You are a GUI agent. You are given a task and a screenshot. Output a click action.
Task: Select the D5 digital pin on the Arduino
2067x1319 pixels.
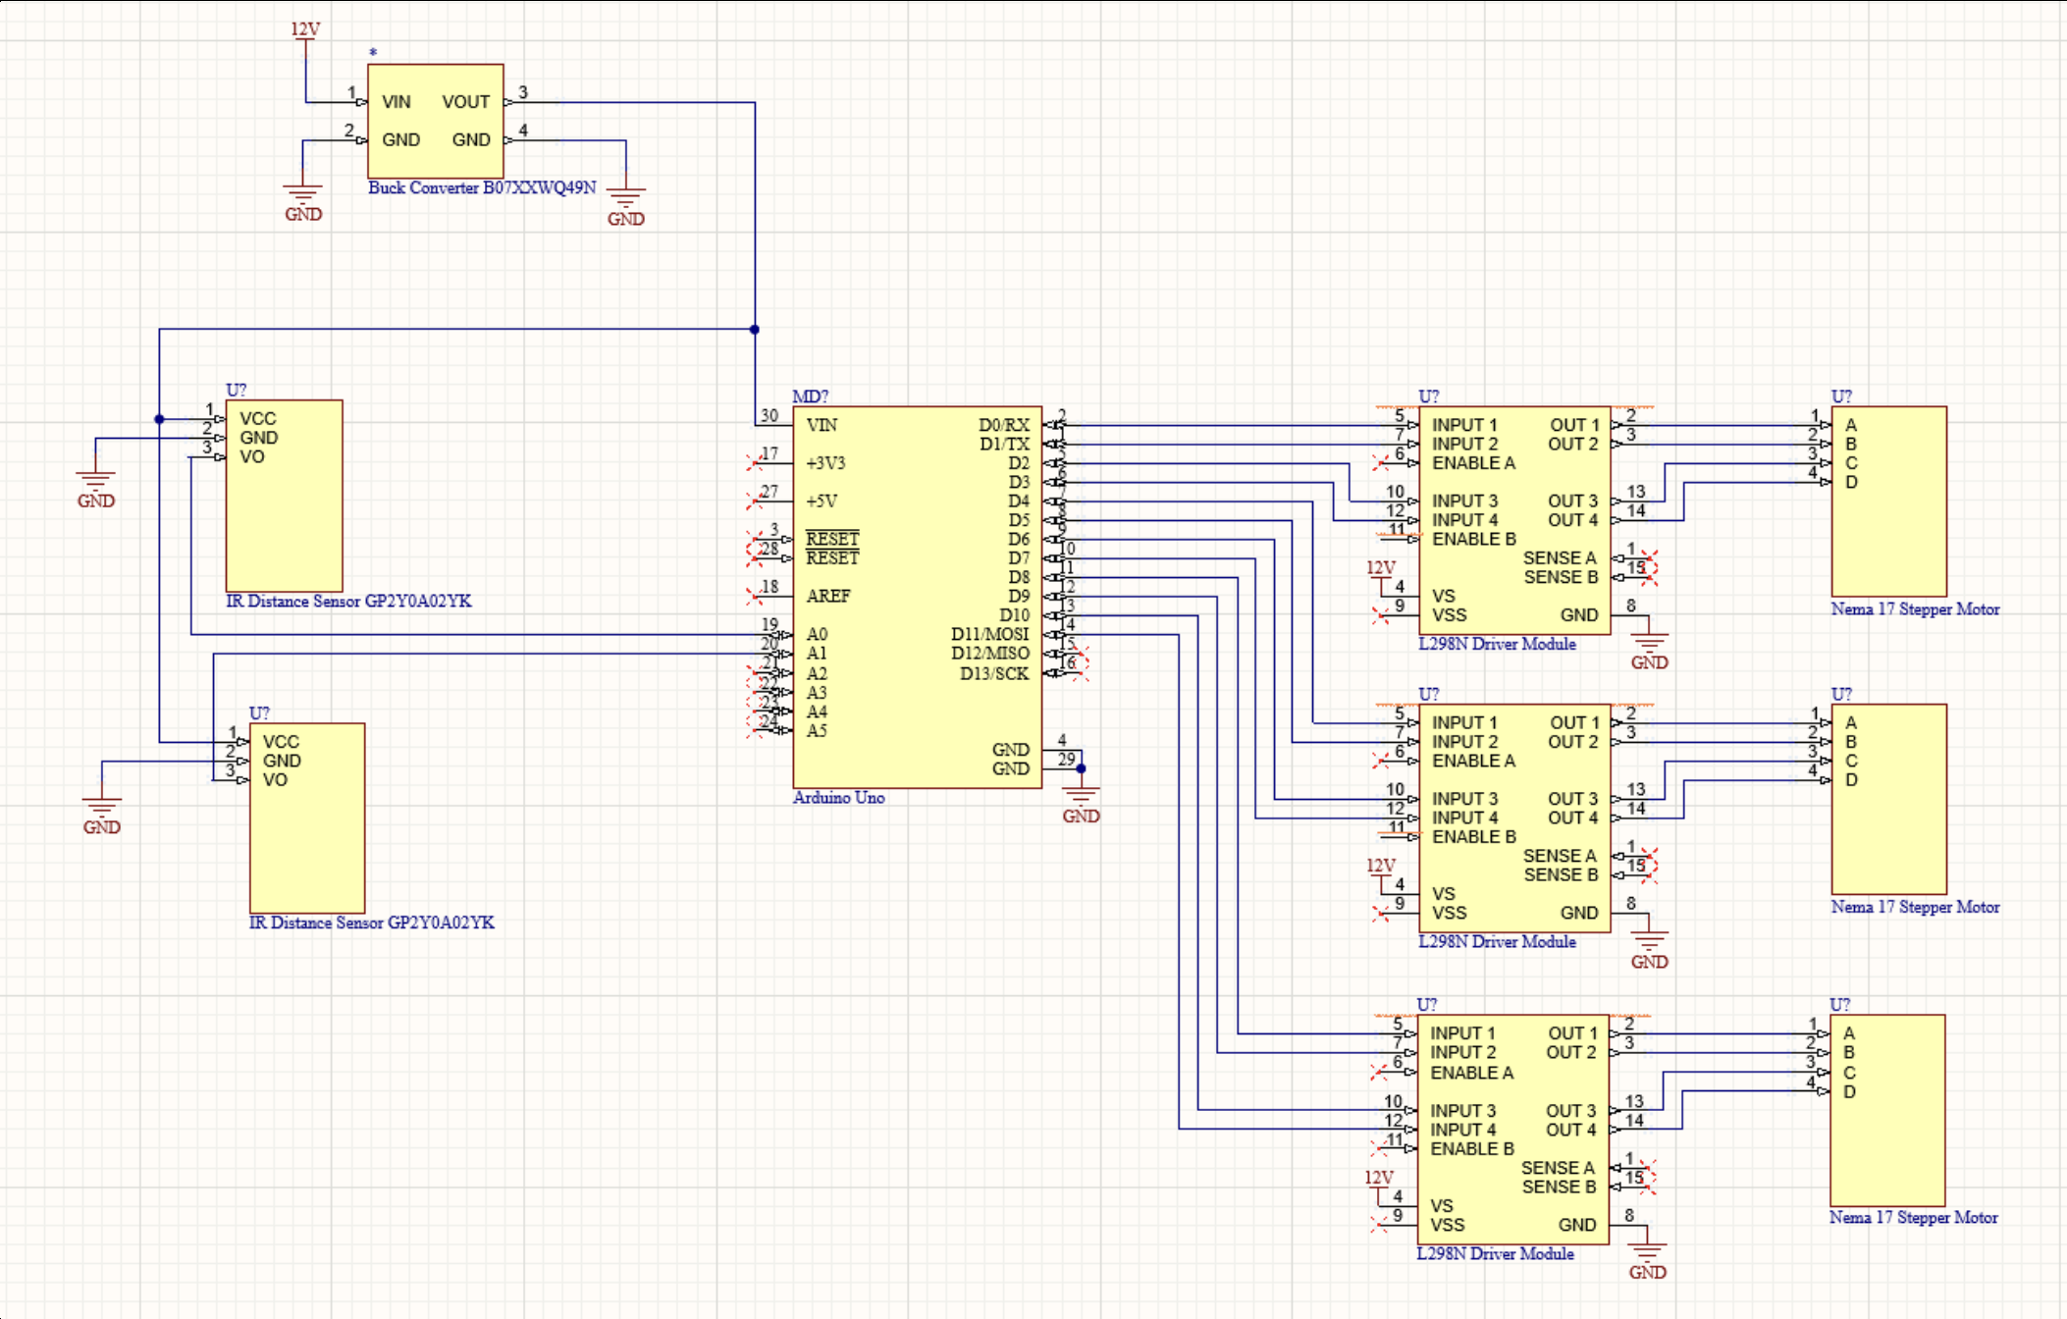click(x=1019, y=520)
